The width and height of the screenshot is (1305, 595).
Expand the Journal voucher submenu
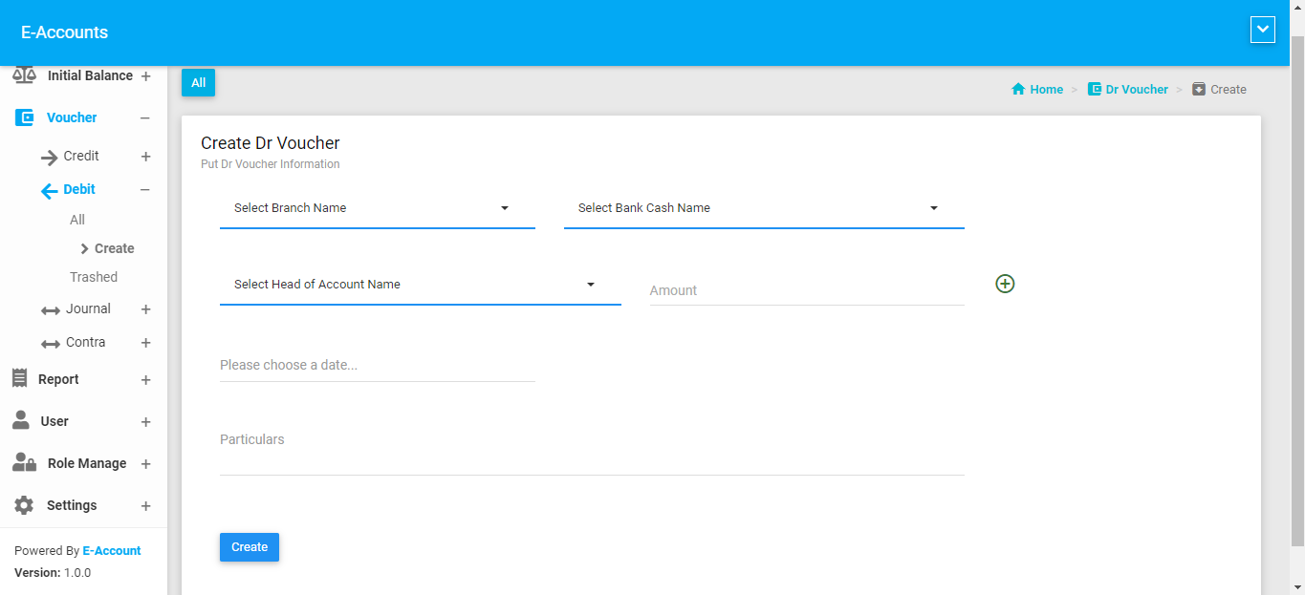click(x=145, y=309)
